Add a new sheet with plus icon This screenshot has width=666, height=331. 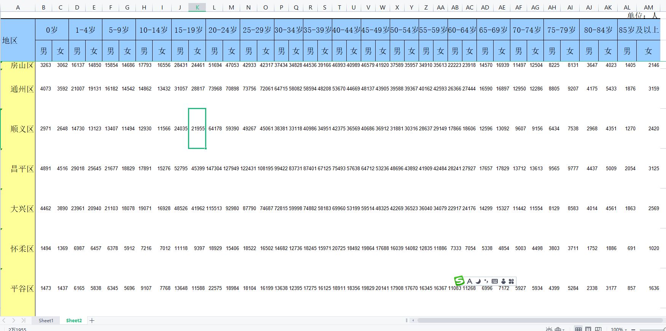pos(92,320)
